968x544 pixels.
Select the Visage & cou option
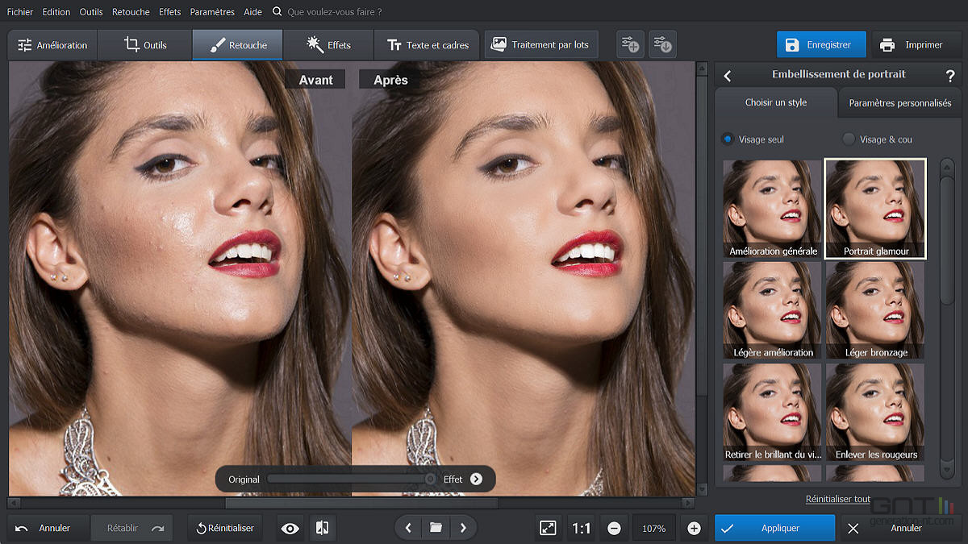click(849, 139)
